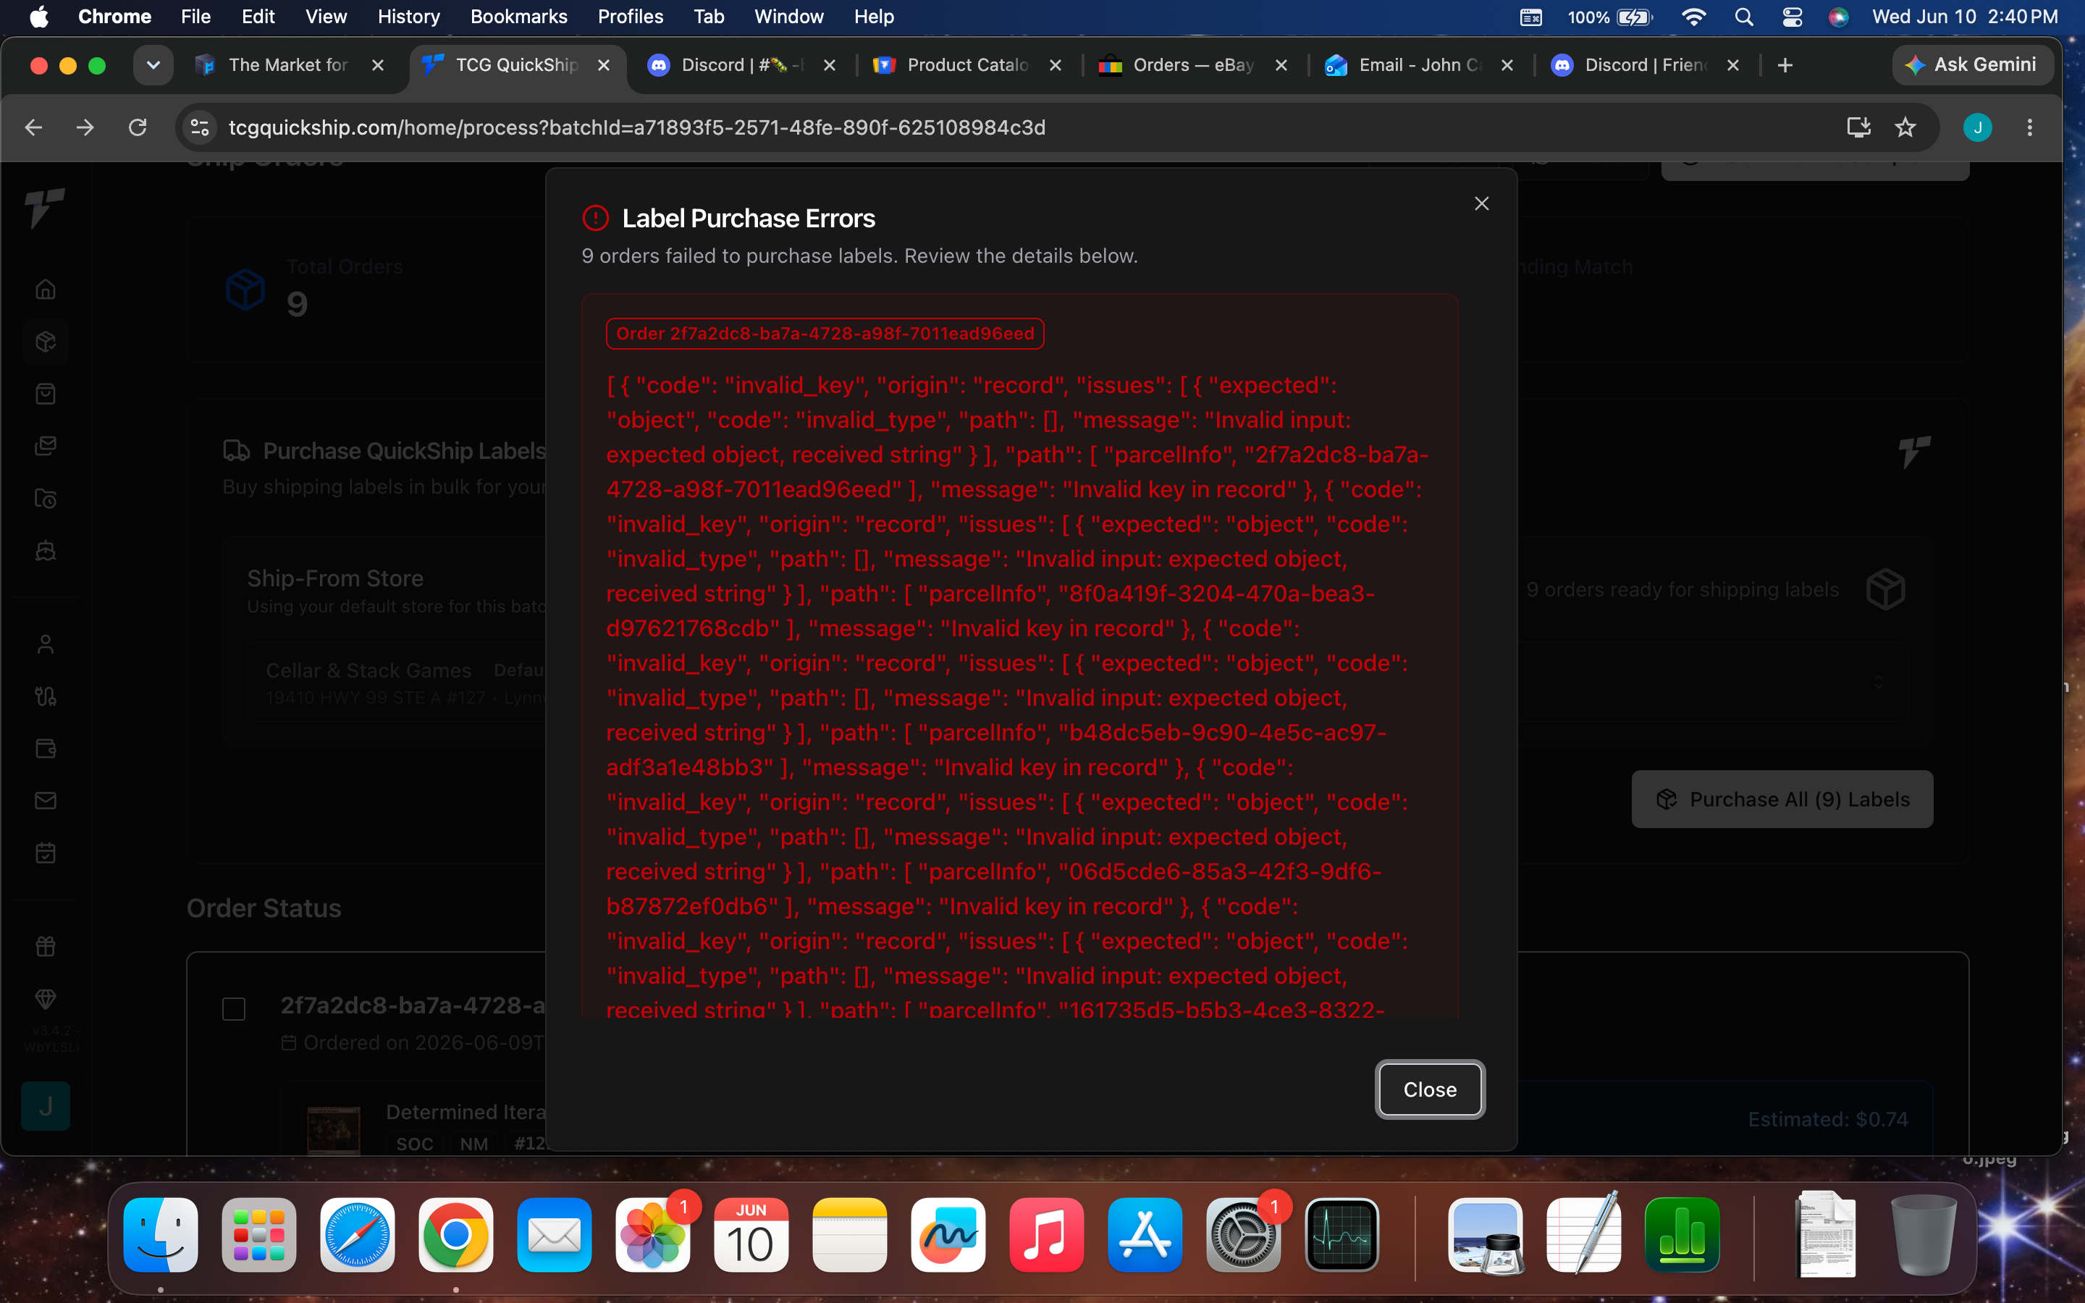Open the user profile sidebar icon
Screen dimensions: 2085x1303
click(46, 644)
